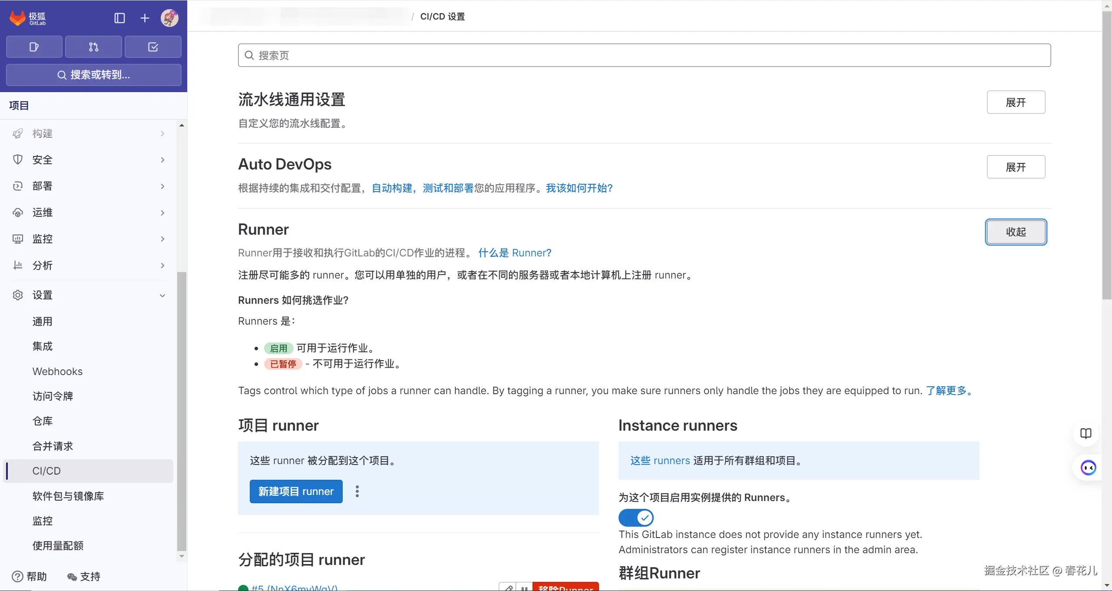Open the 仓库 settings item

pyautogui.click(x=43, y=421)
